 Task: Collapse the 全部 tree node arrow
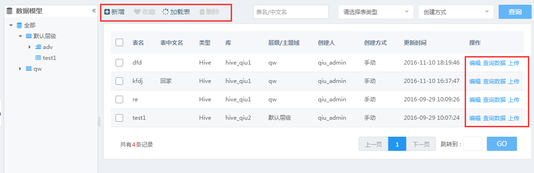click(x=11, y=25)
